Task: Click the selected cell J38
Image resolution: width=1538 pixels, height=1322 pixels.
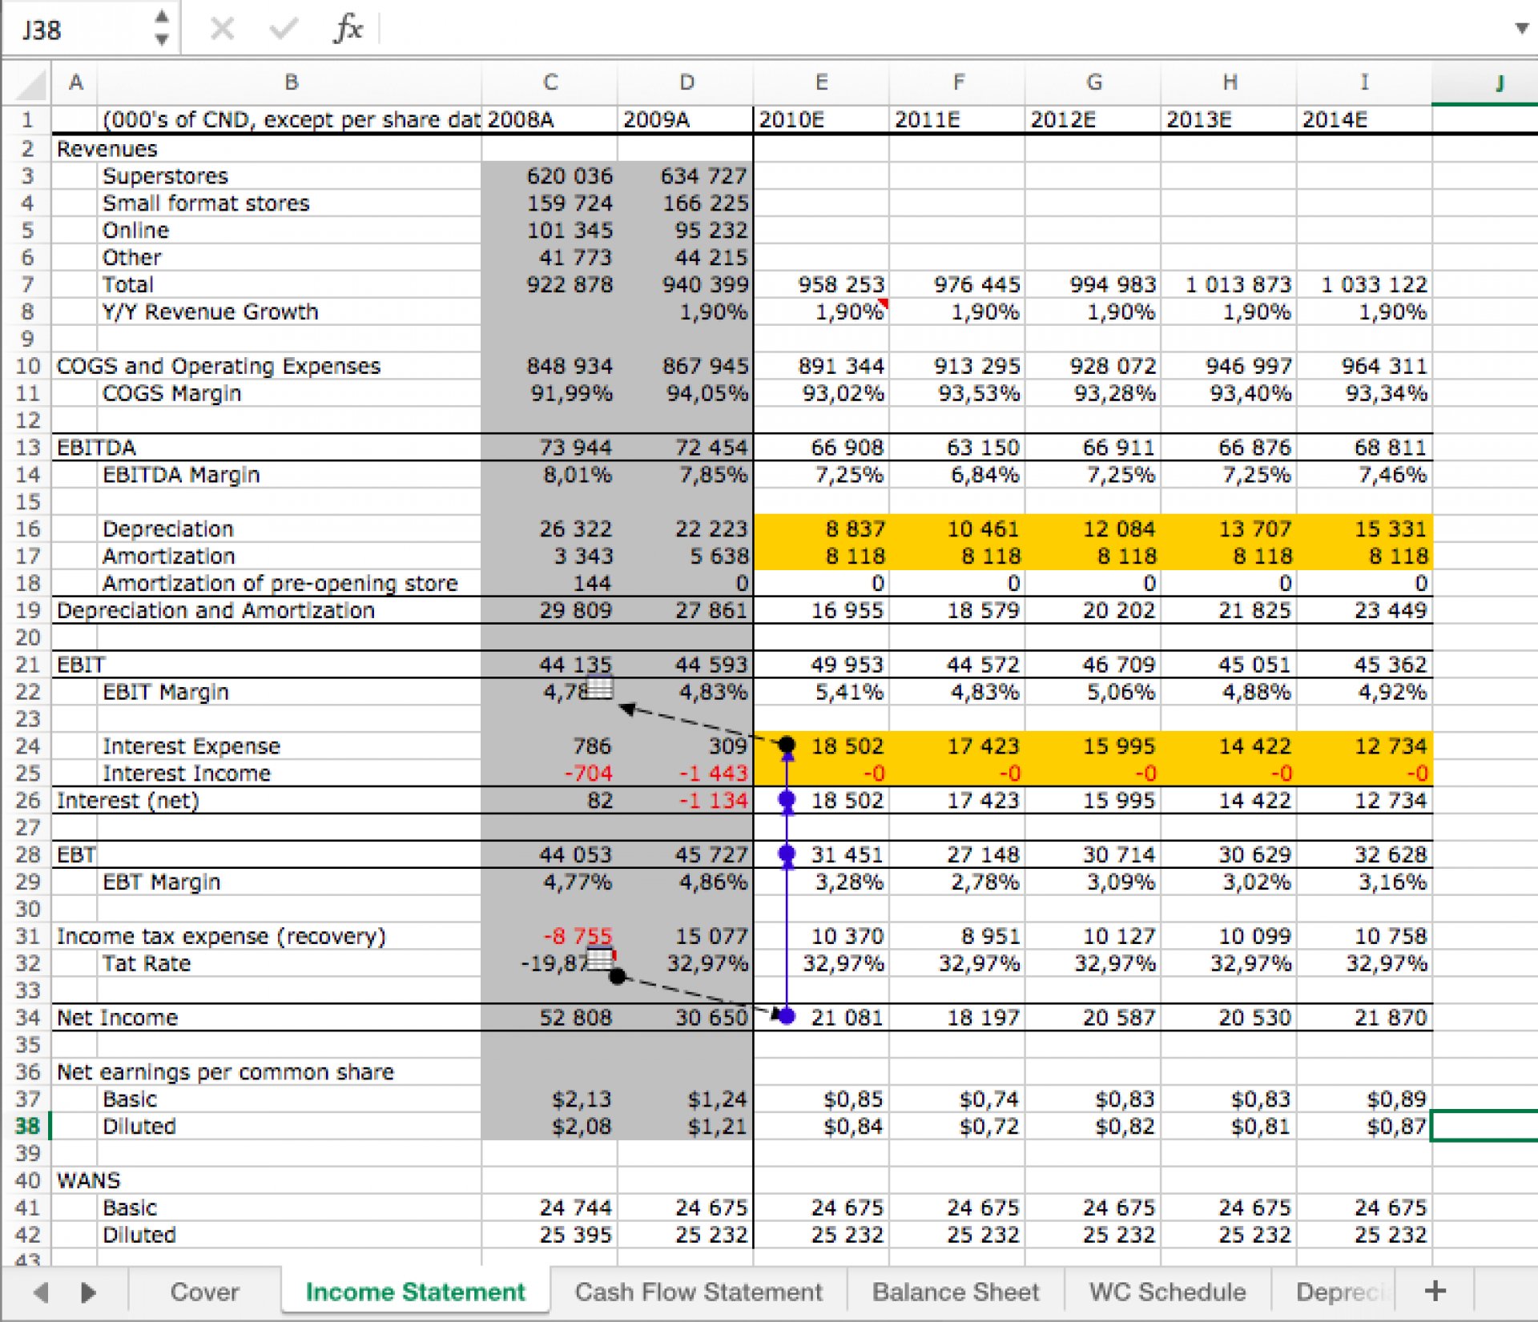Action: 1484,1126
